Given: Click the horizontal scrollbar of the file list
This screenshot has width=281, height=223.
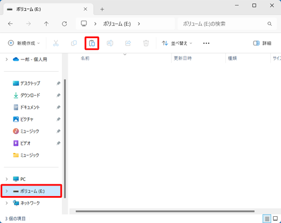Looking at the screenshot, I should (165, 211).
